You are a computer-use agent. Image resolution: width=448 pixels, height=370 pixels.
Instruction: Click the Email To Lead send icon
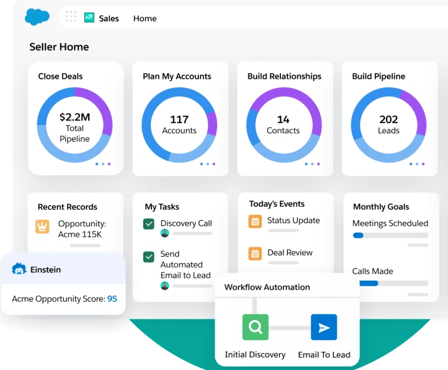pos(323,327)
